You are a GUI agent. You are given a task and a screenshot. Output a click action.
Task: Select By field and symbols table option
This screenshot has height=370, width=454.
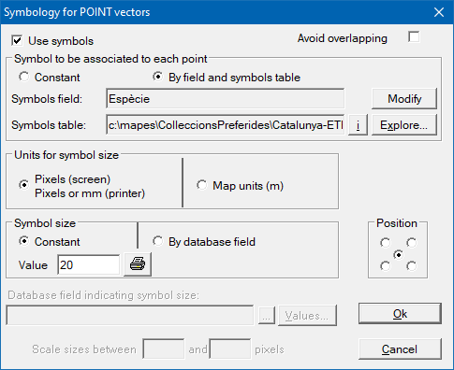pyautogui.click(x=158, y=77)
